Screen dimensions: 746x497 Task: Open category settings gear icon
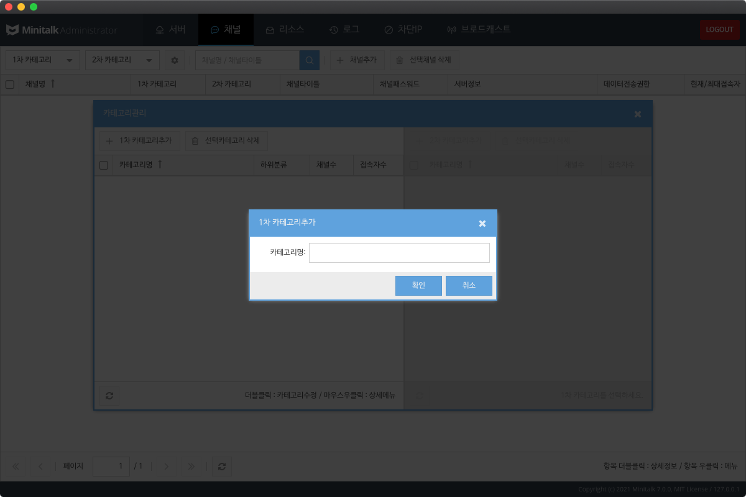(175, 60)
